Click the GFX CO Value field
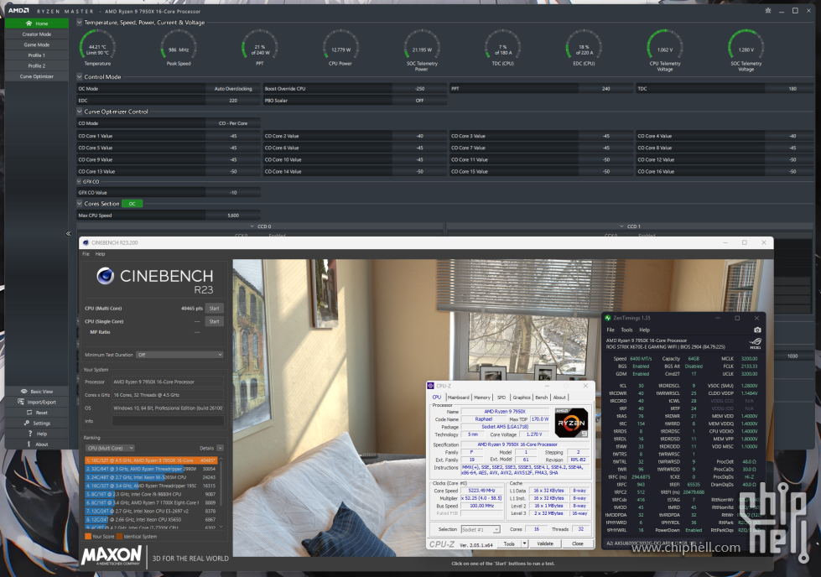 click(x=168, y=192)
